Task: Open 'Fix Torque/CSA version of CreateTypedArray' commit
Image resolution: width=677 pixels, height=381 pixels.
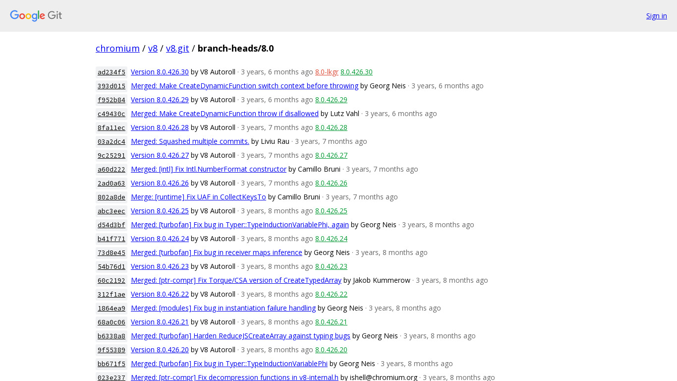Action: point(236,280)
